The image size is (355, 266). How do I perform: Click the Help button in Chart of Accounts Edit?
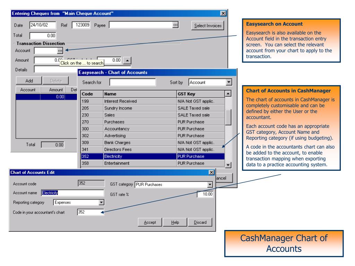(x=175, y=222)
